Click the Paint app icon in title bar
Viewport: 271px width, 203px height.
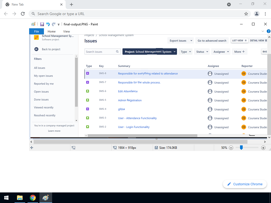point(33,24)
